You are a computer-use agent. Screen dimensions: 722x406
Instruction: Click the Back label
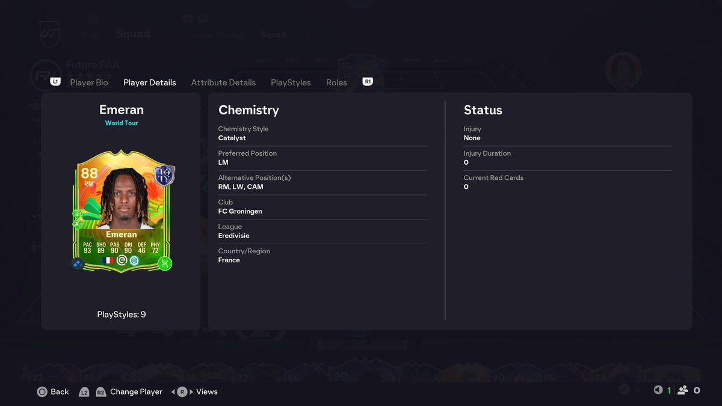point(60,392)
